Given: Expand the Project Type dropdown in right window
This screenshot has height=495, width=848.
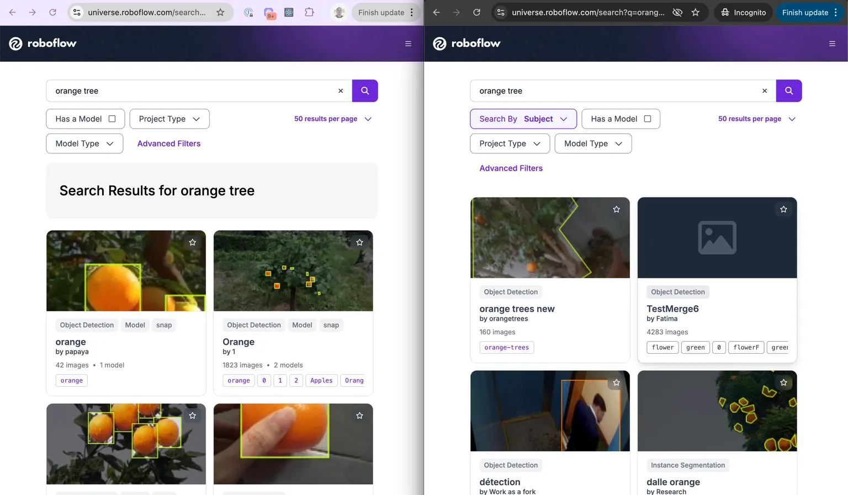Looking at the screenshot, I should point(510,143).
